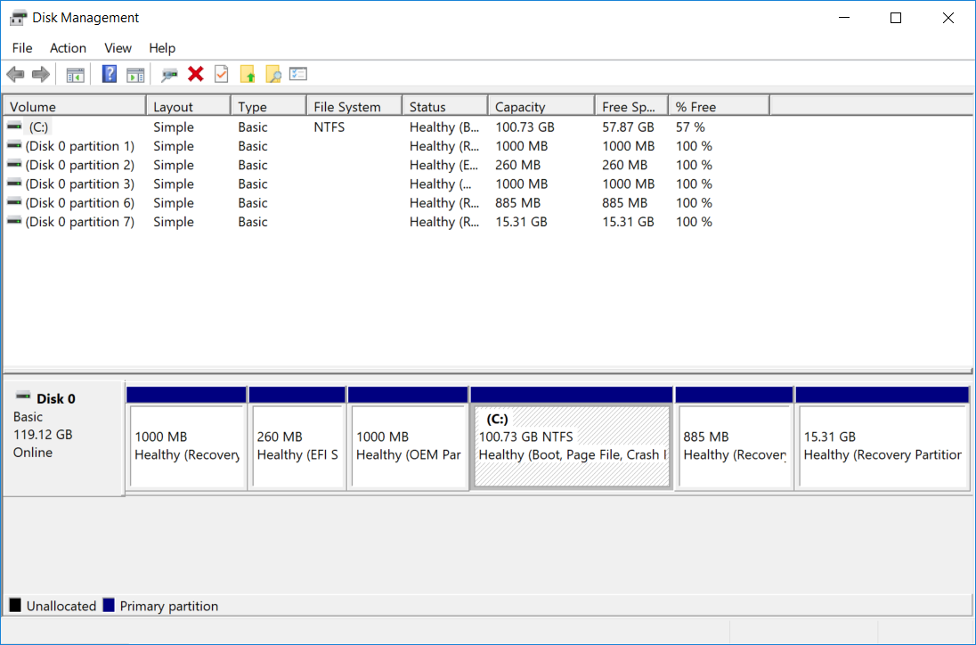The width and height of the screenshot is (976, 645).
Task: Sort by the Free Space column header
Action: pos(631,107)
